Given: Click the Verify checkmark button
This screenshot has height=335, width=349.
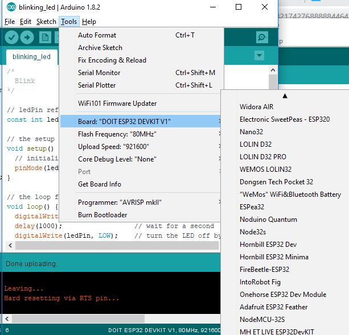Looking at the screenshot, I should coord(11,37).
